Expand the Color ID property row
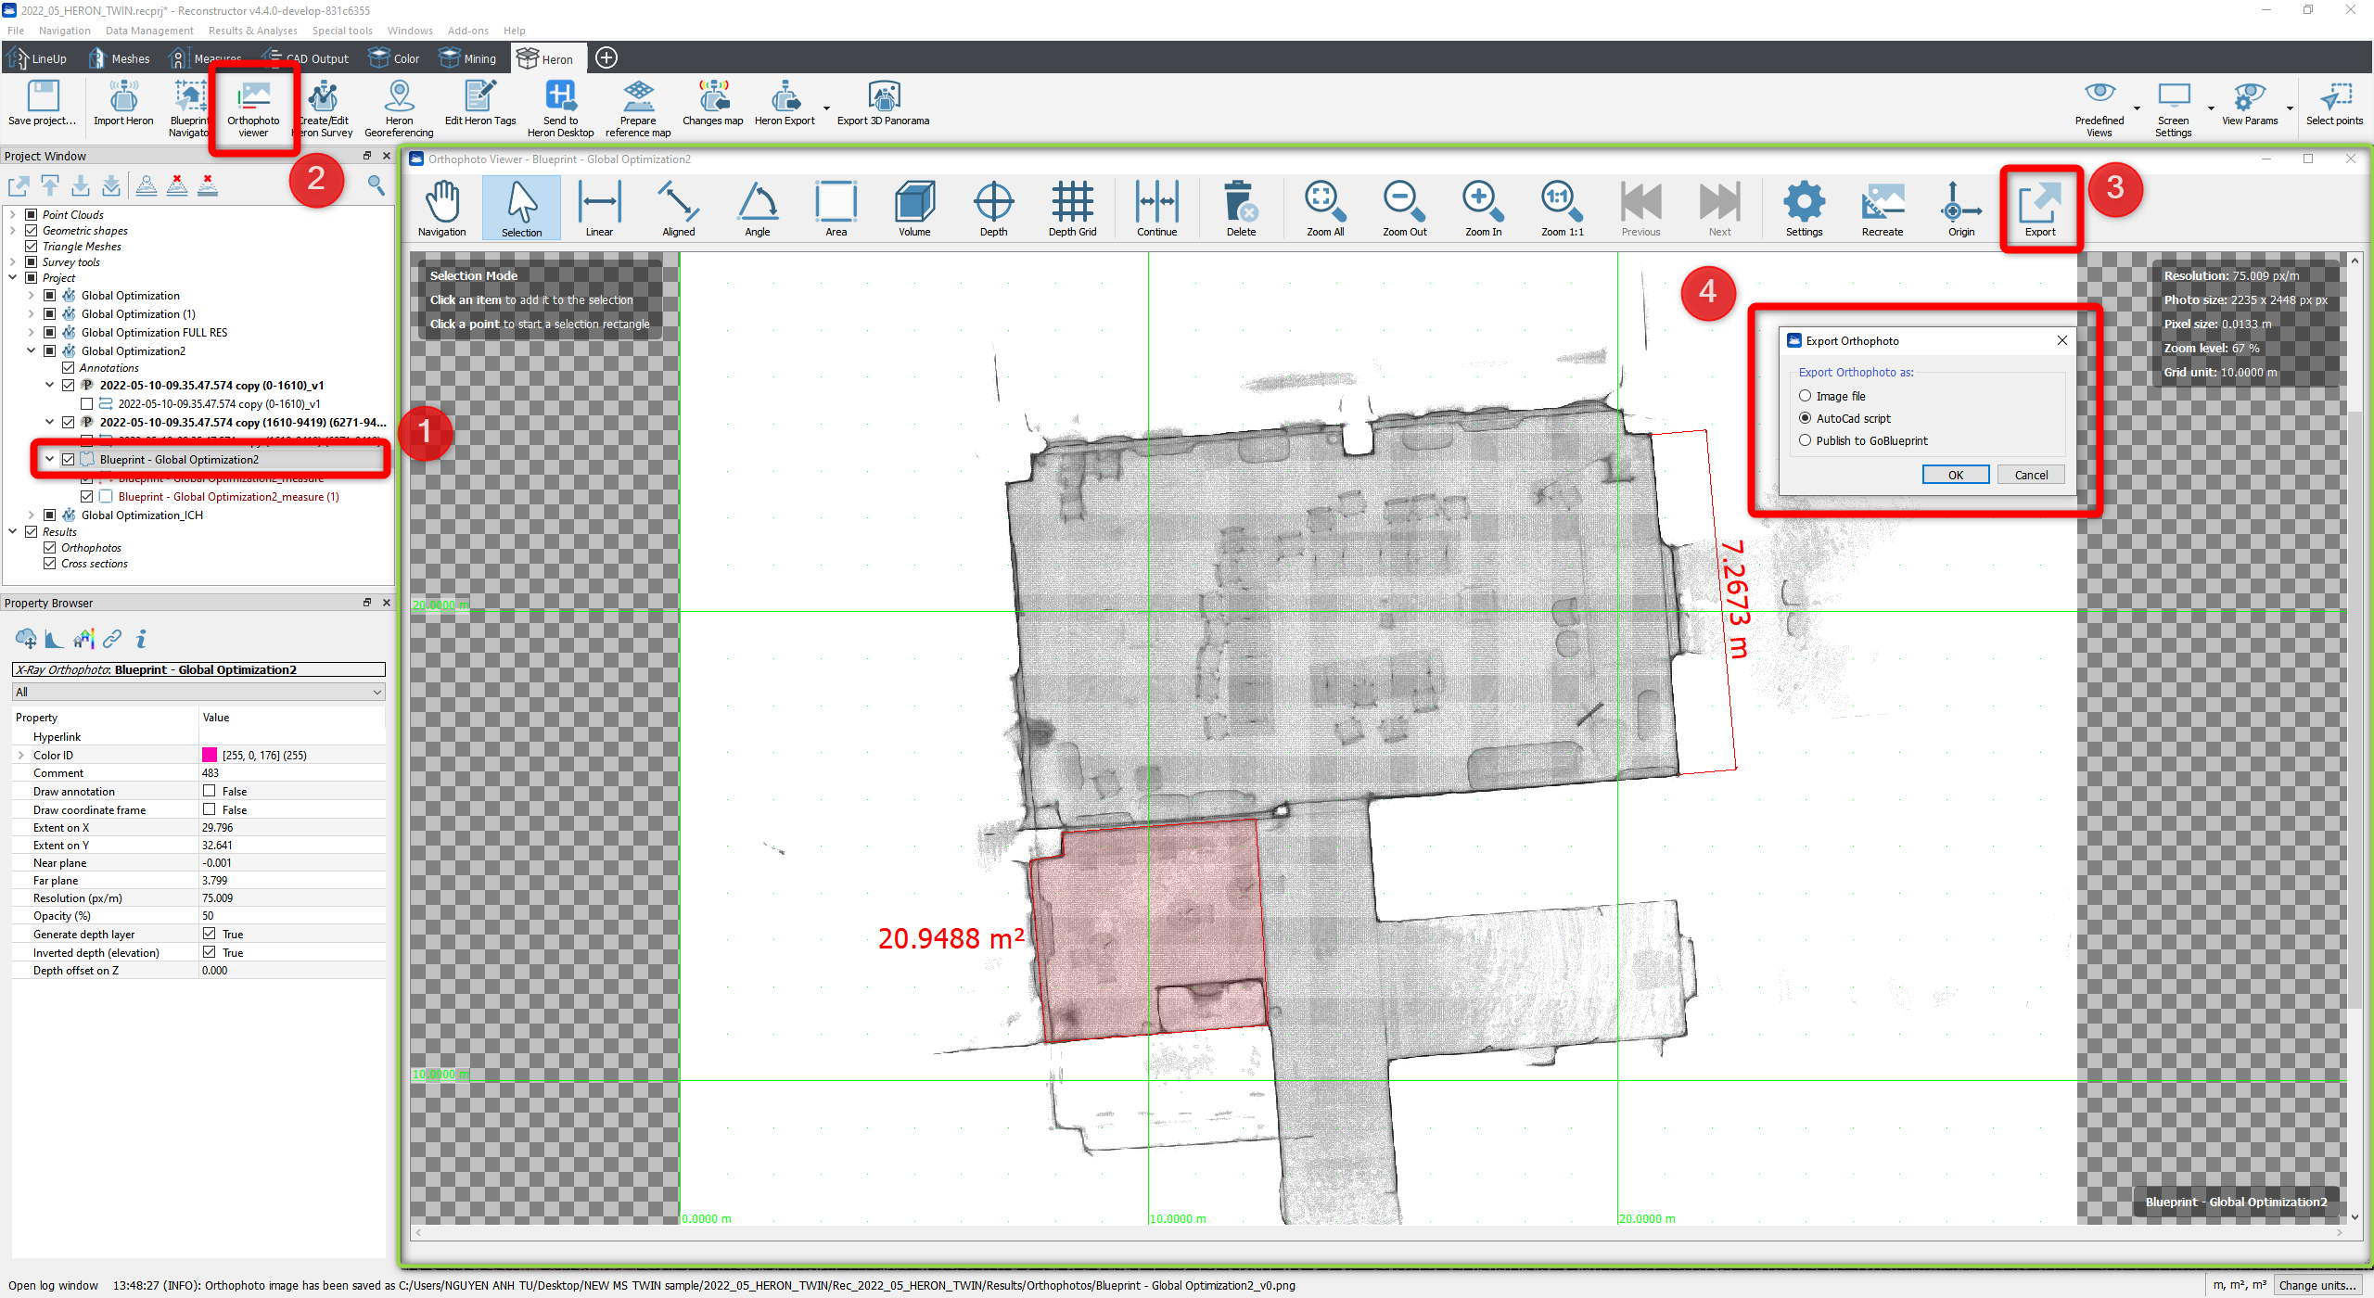 21,756
